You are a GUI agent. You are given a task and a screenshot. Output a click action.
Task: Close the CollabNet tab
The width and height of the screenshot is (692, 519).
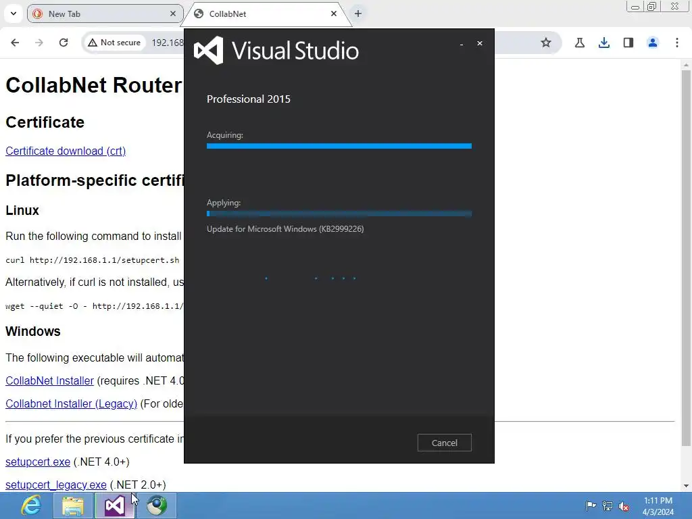coord(334,14)
